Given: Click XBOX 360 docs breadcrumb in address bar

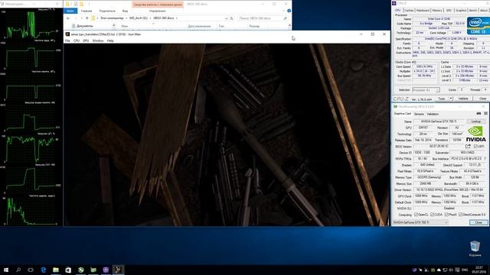Looking at the screenshot, I should [x=163, y=18].
